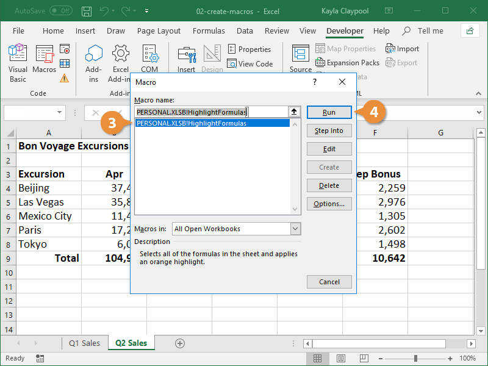Open the Add-ins icon

click(x=93, y=63)
